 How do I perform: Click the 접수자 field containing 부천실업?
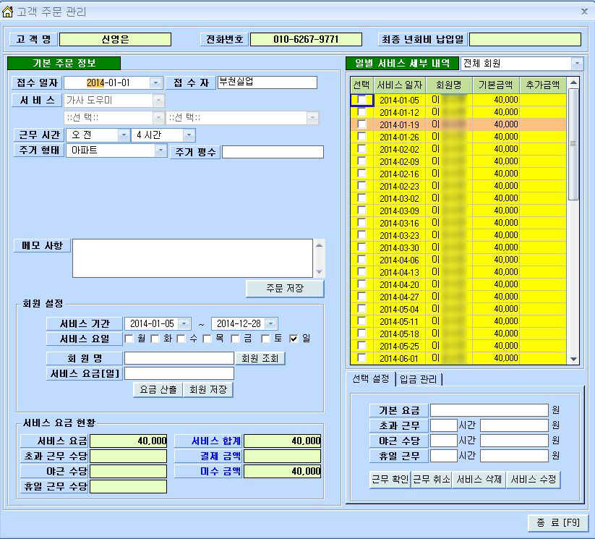click(x=267, y=82)
